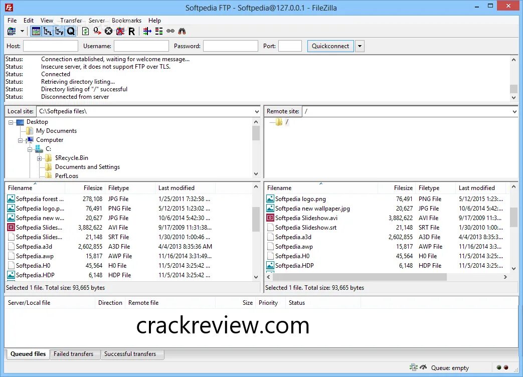This screenshot has width=523, height=377.
Task: Open the Transfer menu
Action: pos(71,21)
